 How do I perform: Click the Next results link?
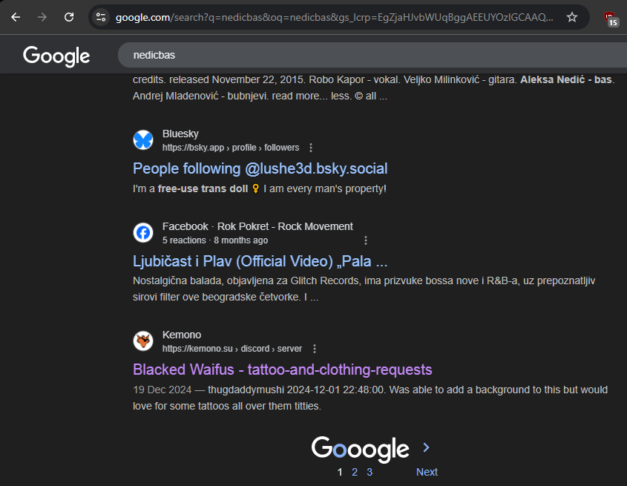pyautogui.click(x=427, y=472)
